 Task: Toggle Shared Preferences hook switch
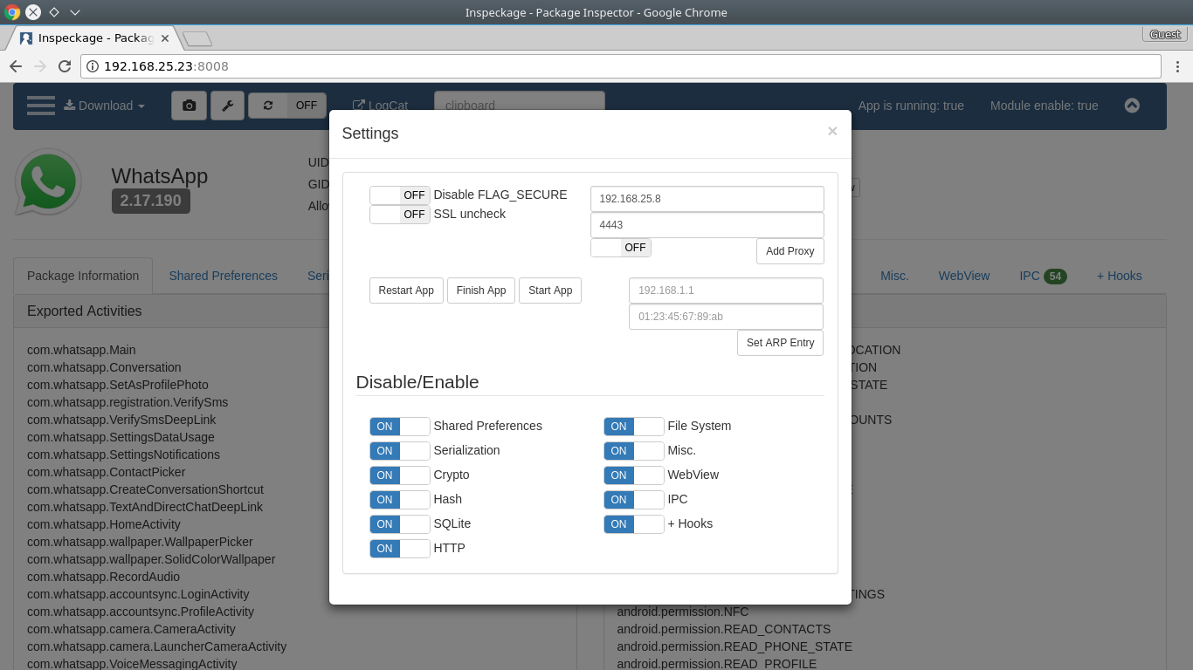pos(400,427)
